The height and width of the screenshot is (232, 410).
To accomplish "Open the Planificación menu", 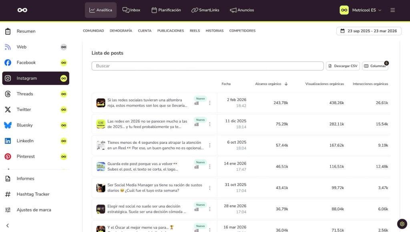I will click(166, 10).
